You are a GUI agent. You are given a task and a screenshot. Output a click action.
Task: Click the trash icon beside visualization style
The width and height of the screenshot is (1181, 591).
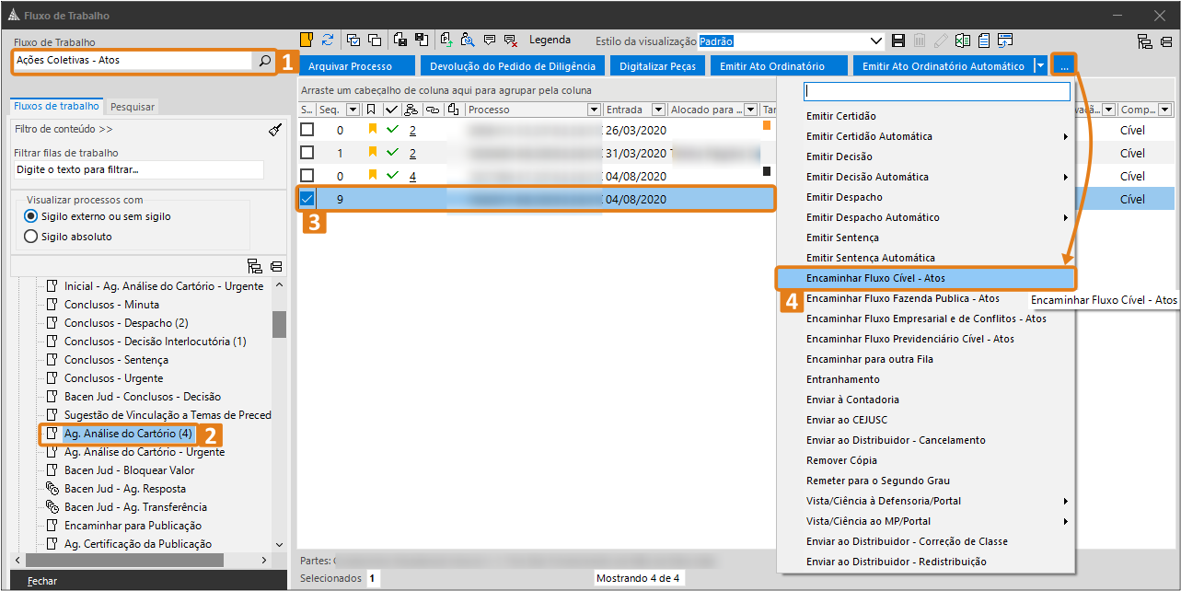coord(920,41)
